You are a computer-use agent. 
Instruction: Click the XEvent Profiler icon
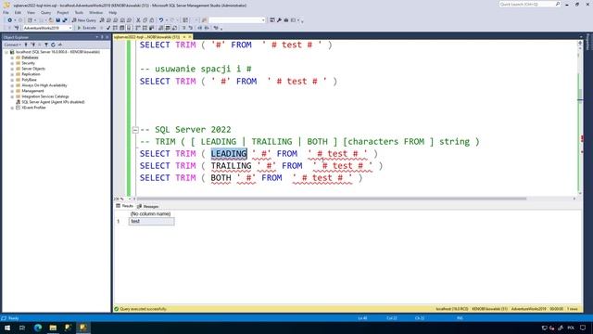(18, 108)
